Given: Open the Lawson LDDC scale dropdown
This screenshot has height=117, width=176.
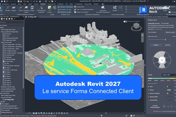Looking at the screenshot, I should coord(169,75).
